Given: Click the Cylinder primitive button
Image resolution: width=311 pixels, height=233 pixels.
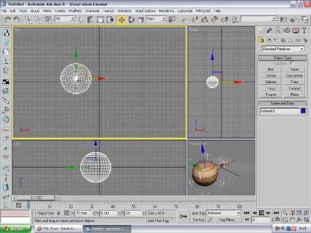Looking at the screenshot, I should click(x=271, y=82).
